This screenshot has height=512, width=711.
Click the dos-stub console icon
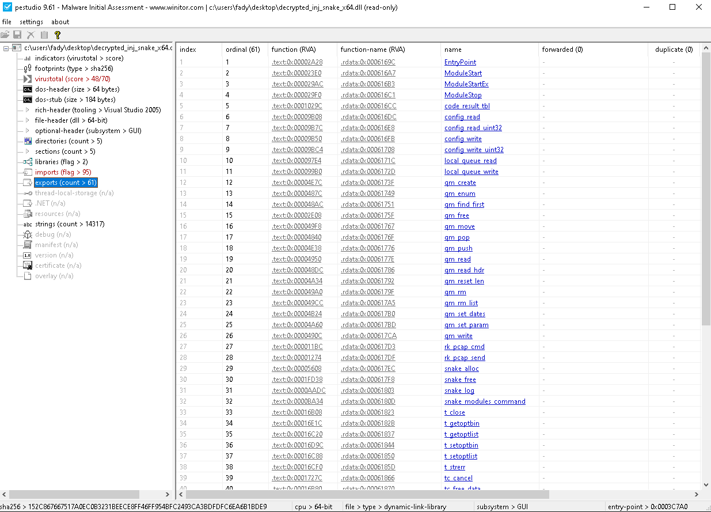(27, 100)
